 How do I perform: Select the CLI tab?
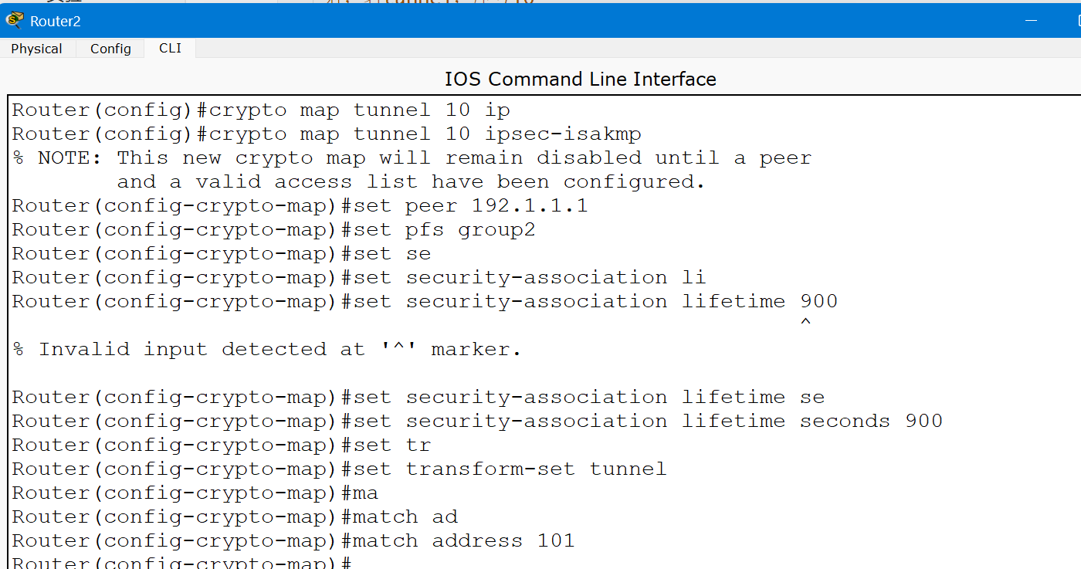click(x=170, y=48)
